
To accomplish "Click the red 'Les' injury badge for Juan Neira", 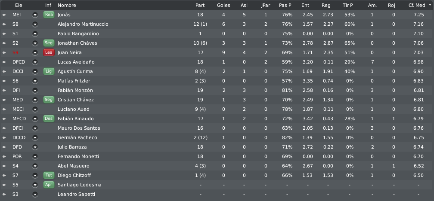I will [49, 52].
